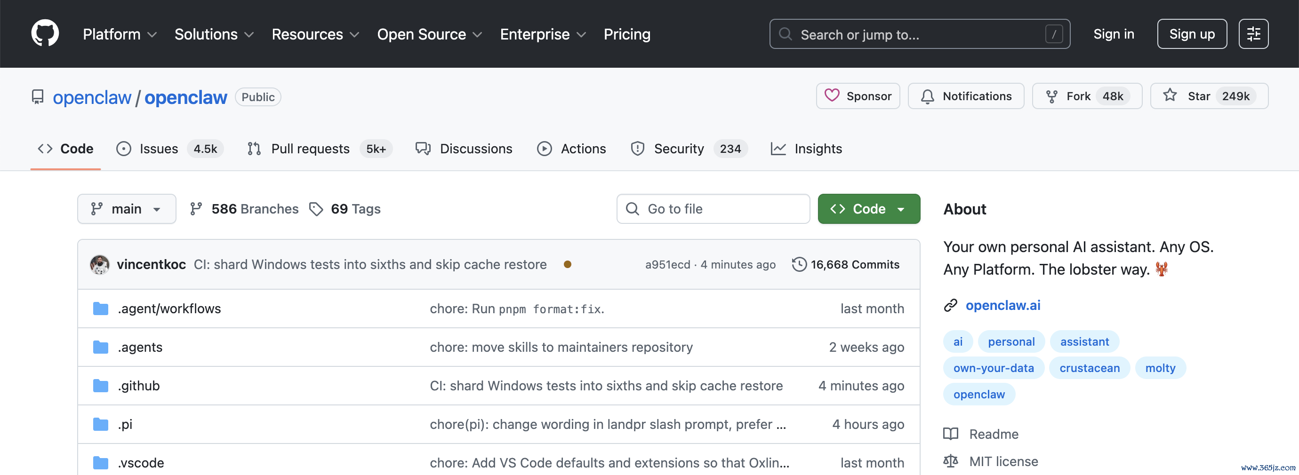Viewport: 1299px width, 475px height.
Task: Click the Fork icon
Action: 1052,96
